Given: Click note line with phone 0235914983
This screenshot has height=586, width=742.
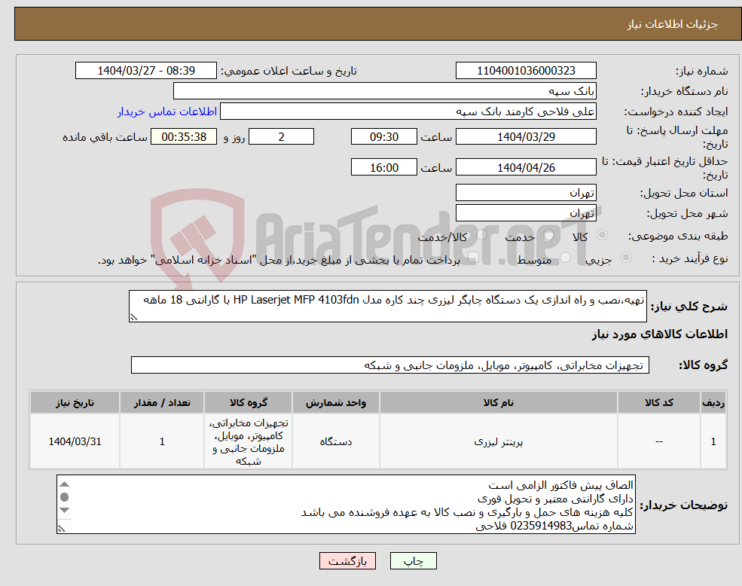Looking at the screenshot, I should click(x=554, y=526).
